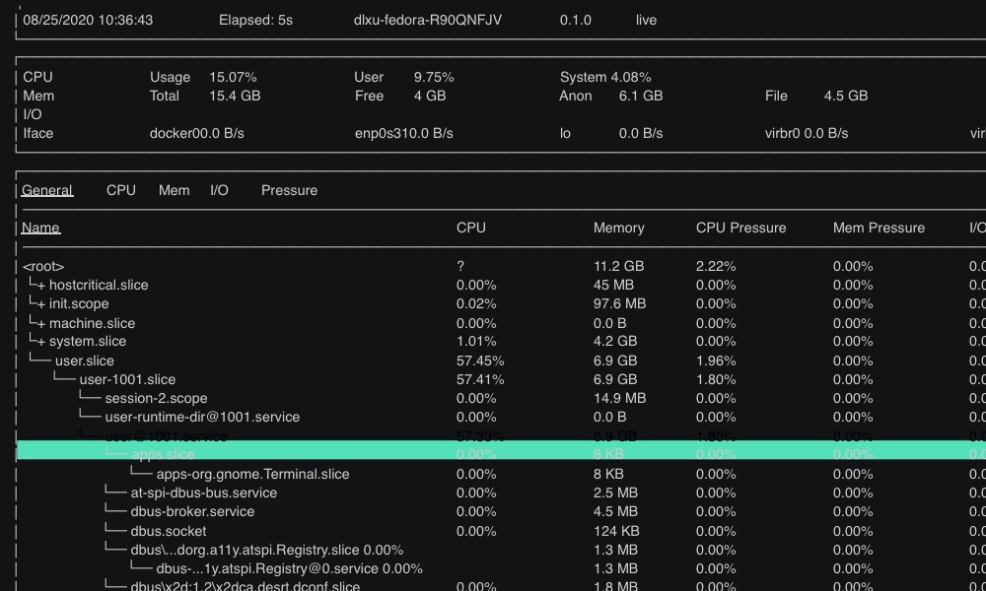Viewport: 986px width, 591px height.
Task: Open the Pressure tab
Action: [289, 190]
